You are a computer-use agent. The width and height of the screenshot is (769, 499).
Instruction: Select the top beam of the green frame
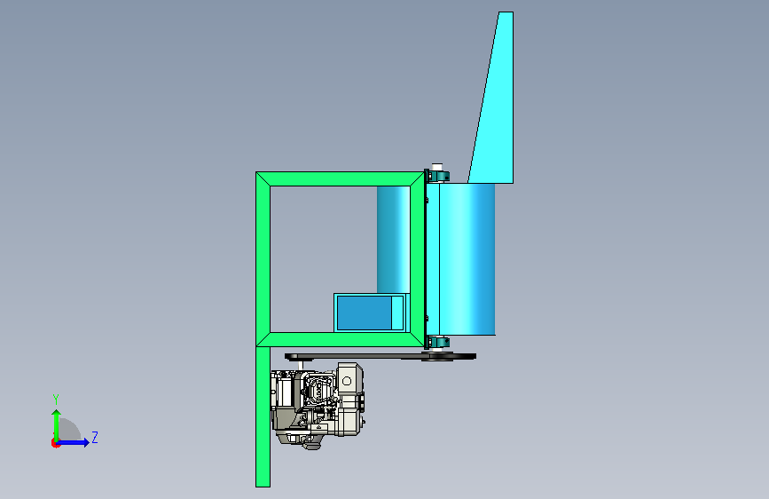pyautogui.click(x=341, y=178)
